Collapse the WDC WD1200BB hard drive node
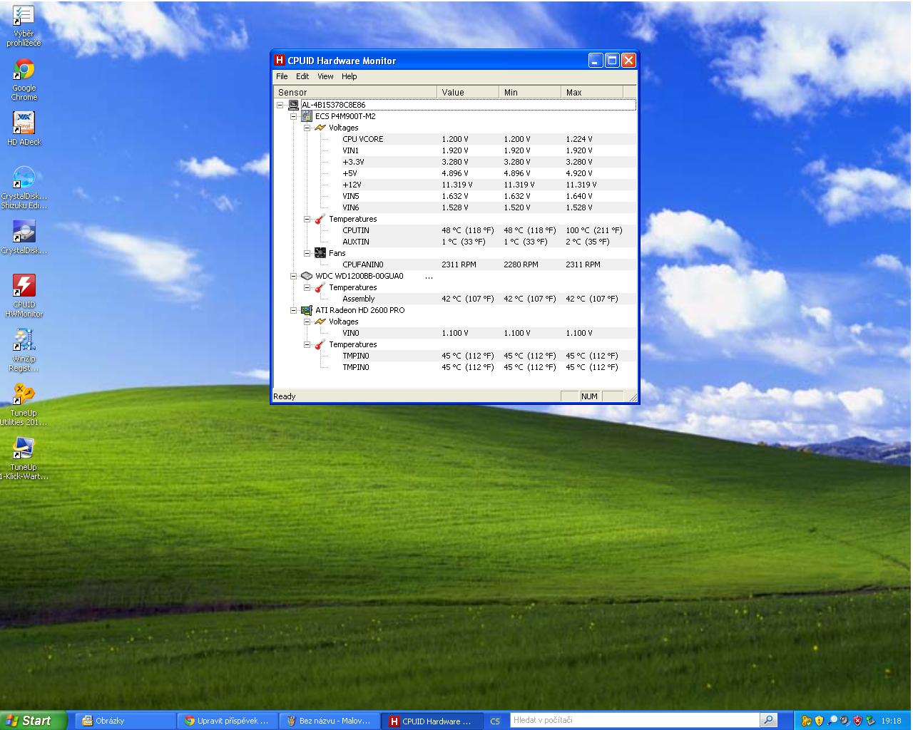The width and height of the screenshot is (913, 730). pyautogui.click(x=293, y=276)
